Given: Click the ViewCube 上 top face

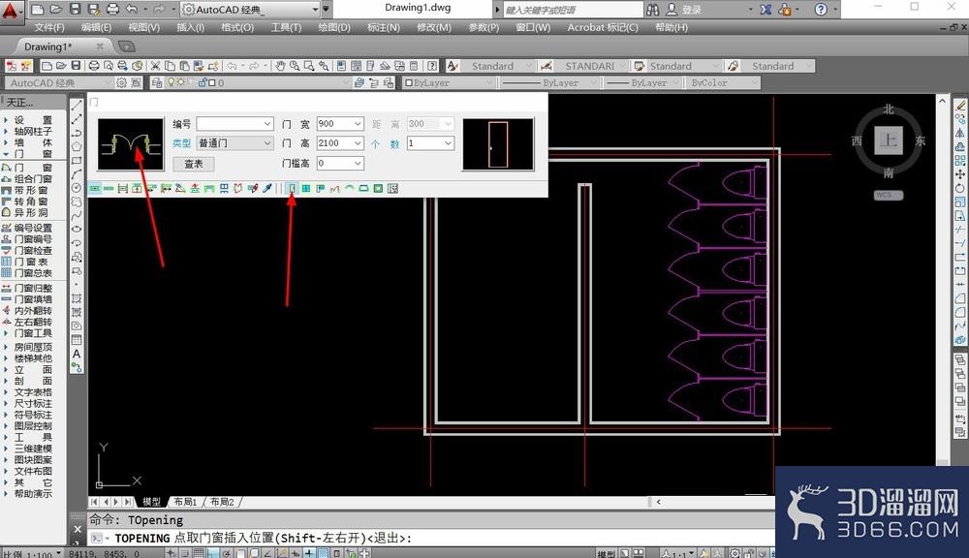Looking at the screenshot, I should 888,140.
